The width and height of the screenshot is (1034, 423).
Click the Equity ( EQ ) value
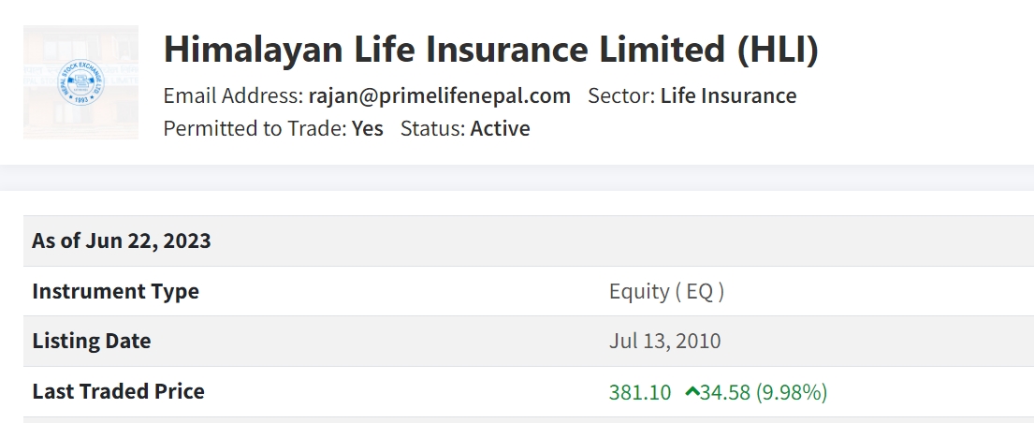pos(666,291)
